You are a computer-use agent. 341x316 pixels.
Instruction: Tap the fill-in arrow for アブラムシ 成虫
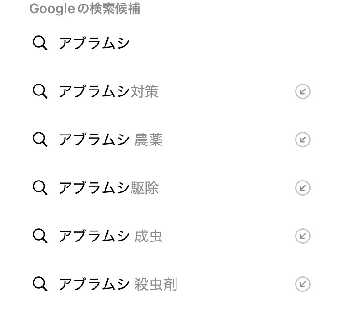coord(302,236)
